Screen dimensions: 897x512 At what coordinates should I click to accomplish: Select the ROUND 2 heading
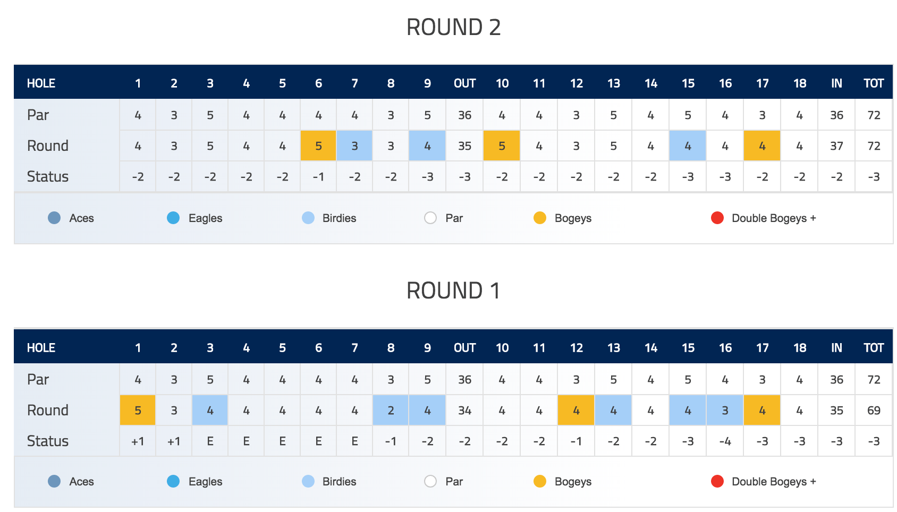[453, 27]
